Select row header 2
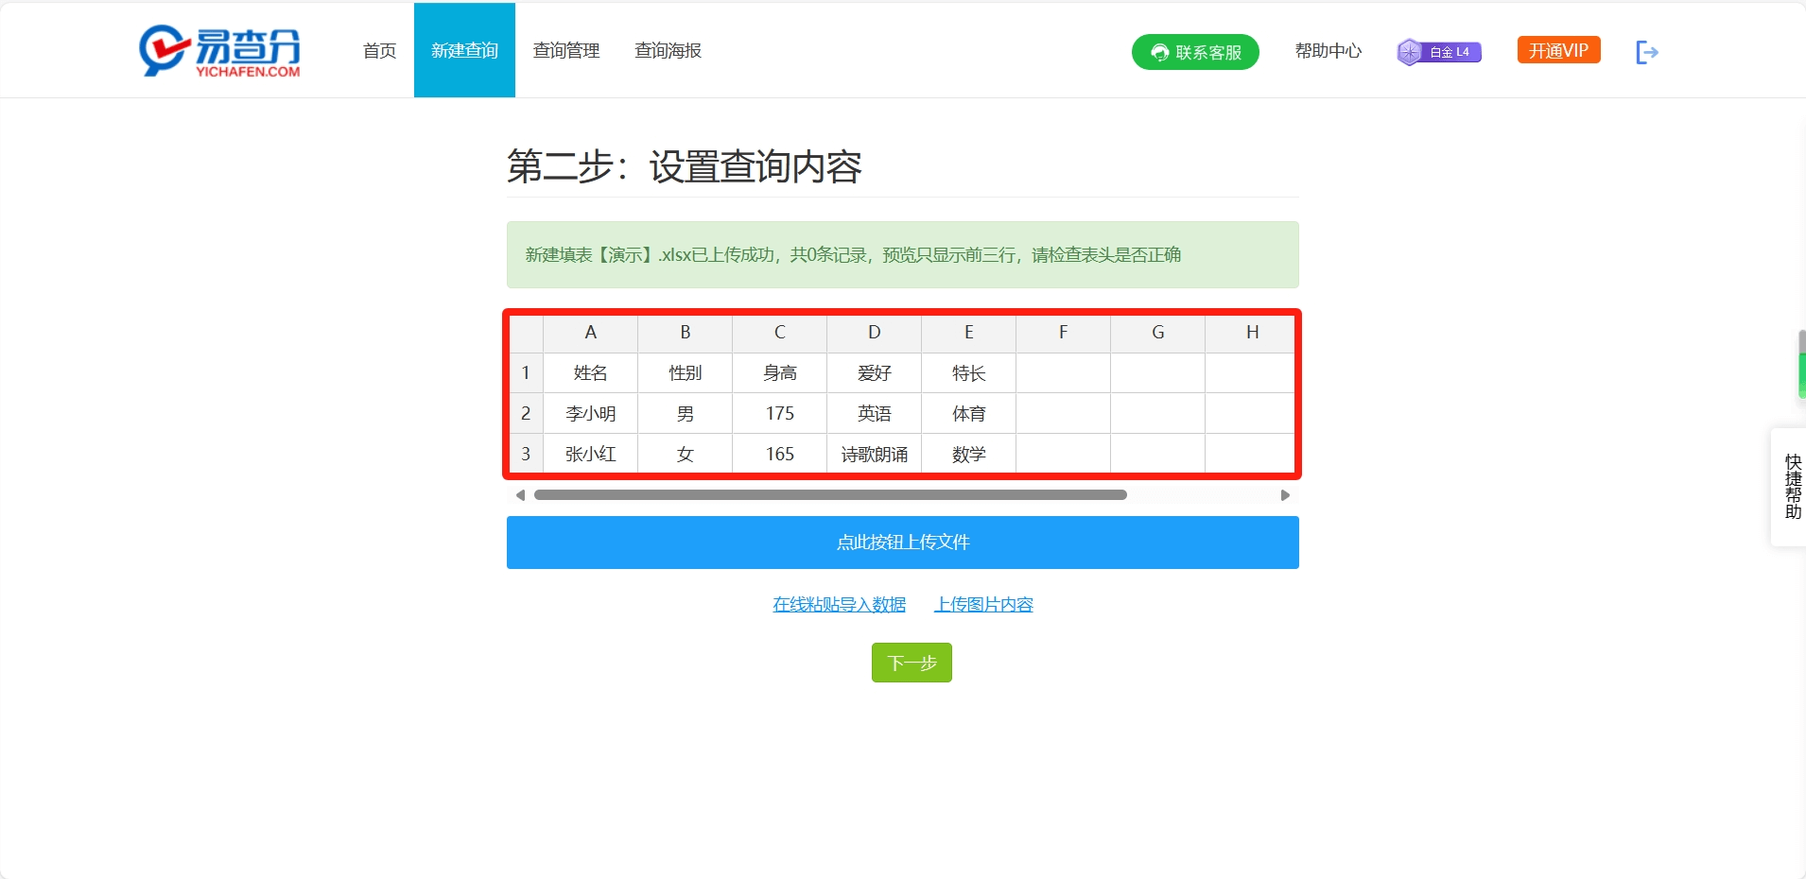 click(x=526, y=414)
